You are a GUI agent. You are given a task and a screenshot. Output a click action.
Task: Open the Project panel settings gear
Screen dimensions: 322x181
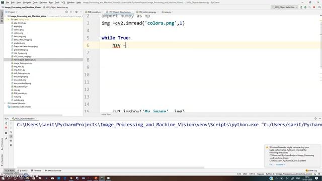coord(76,12)
